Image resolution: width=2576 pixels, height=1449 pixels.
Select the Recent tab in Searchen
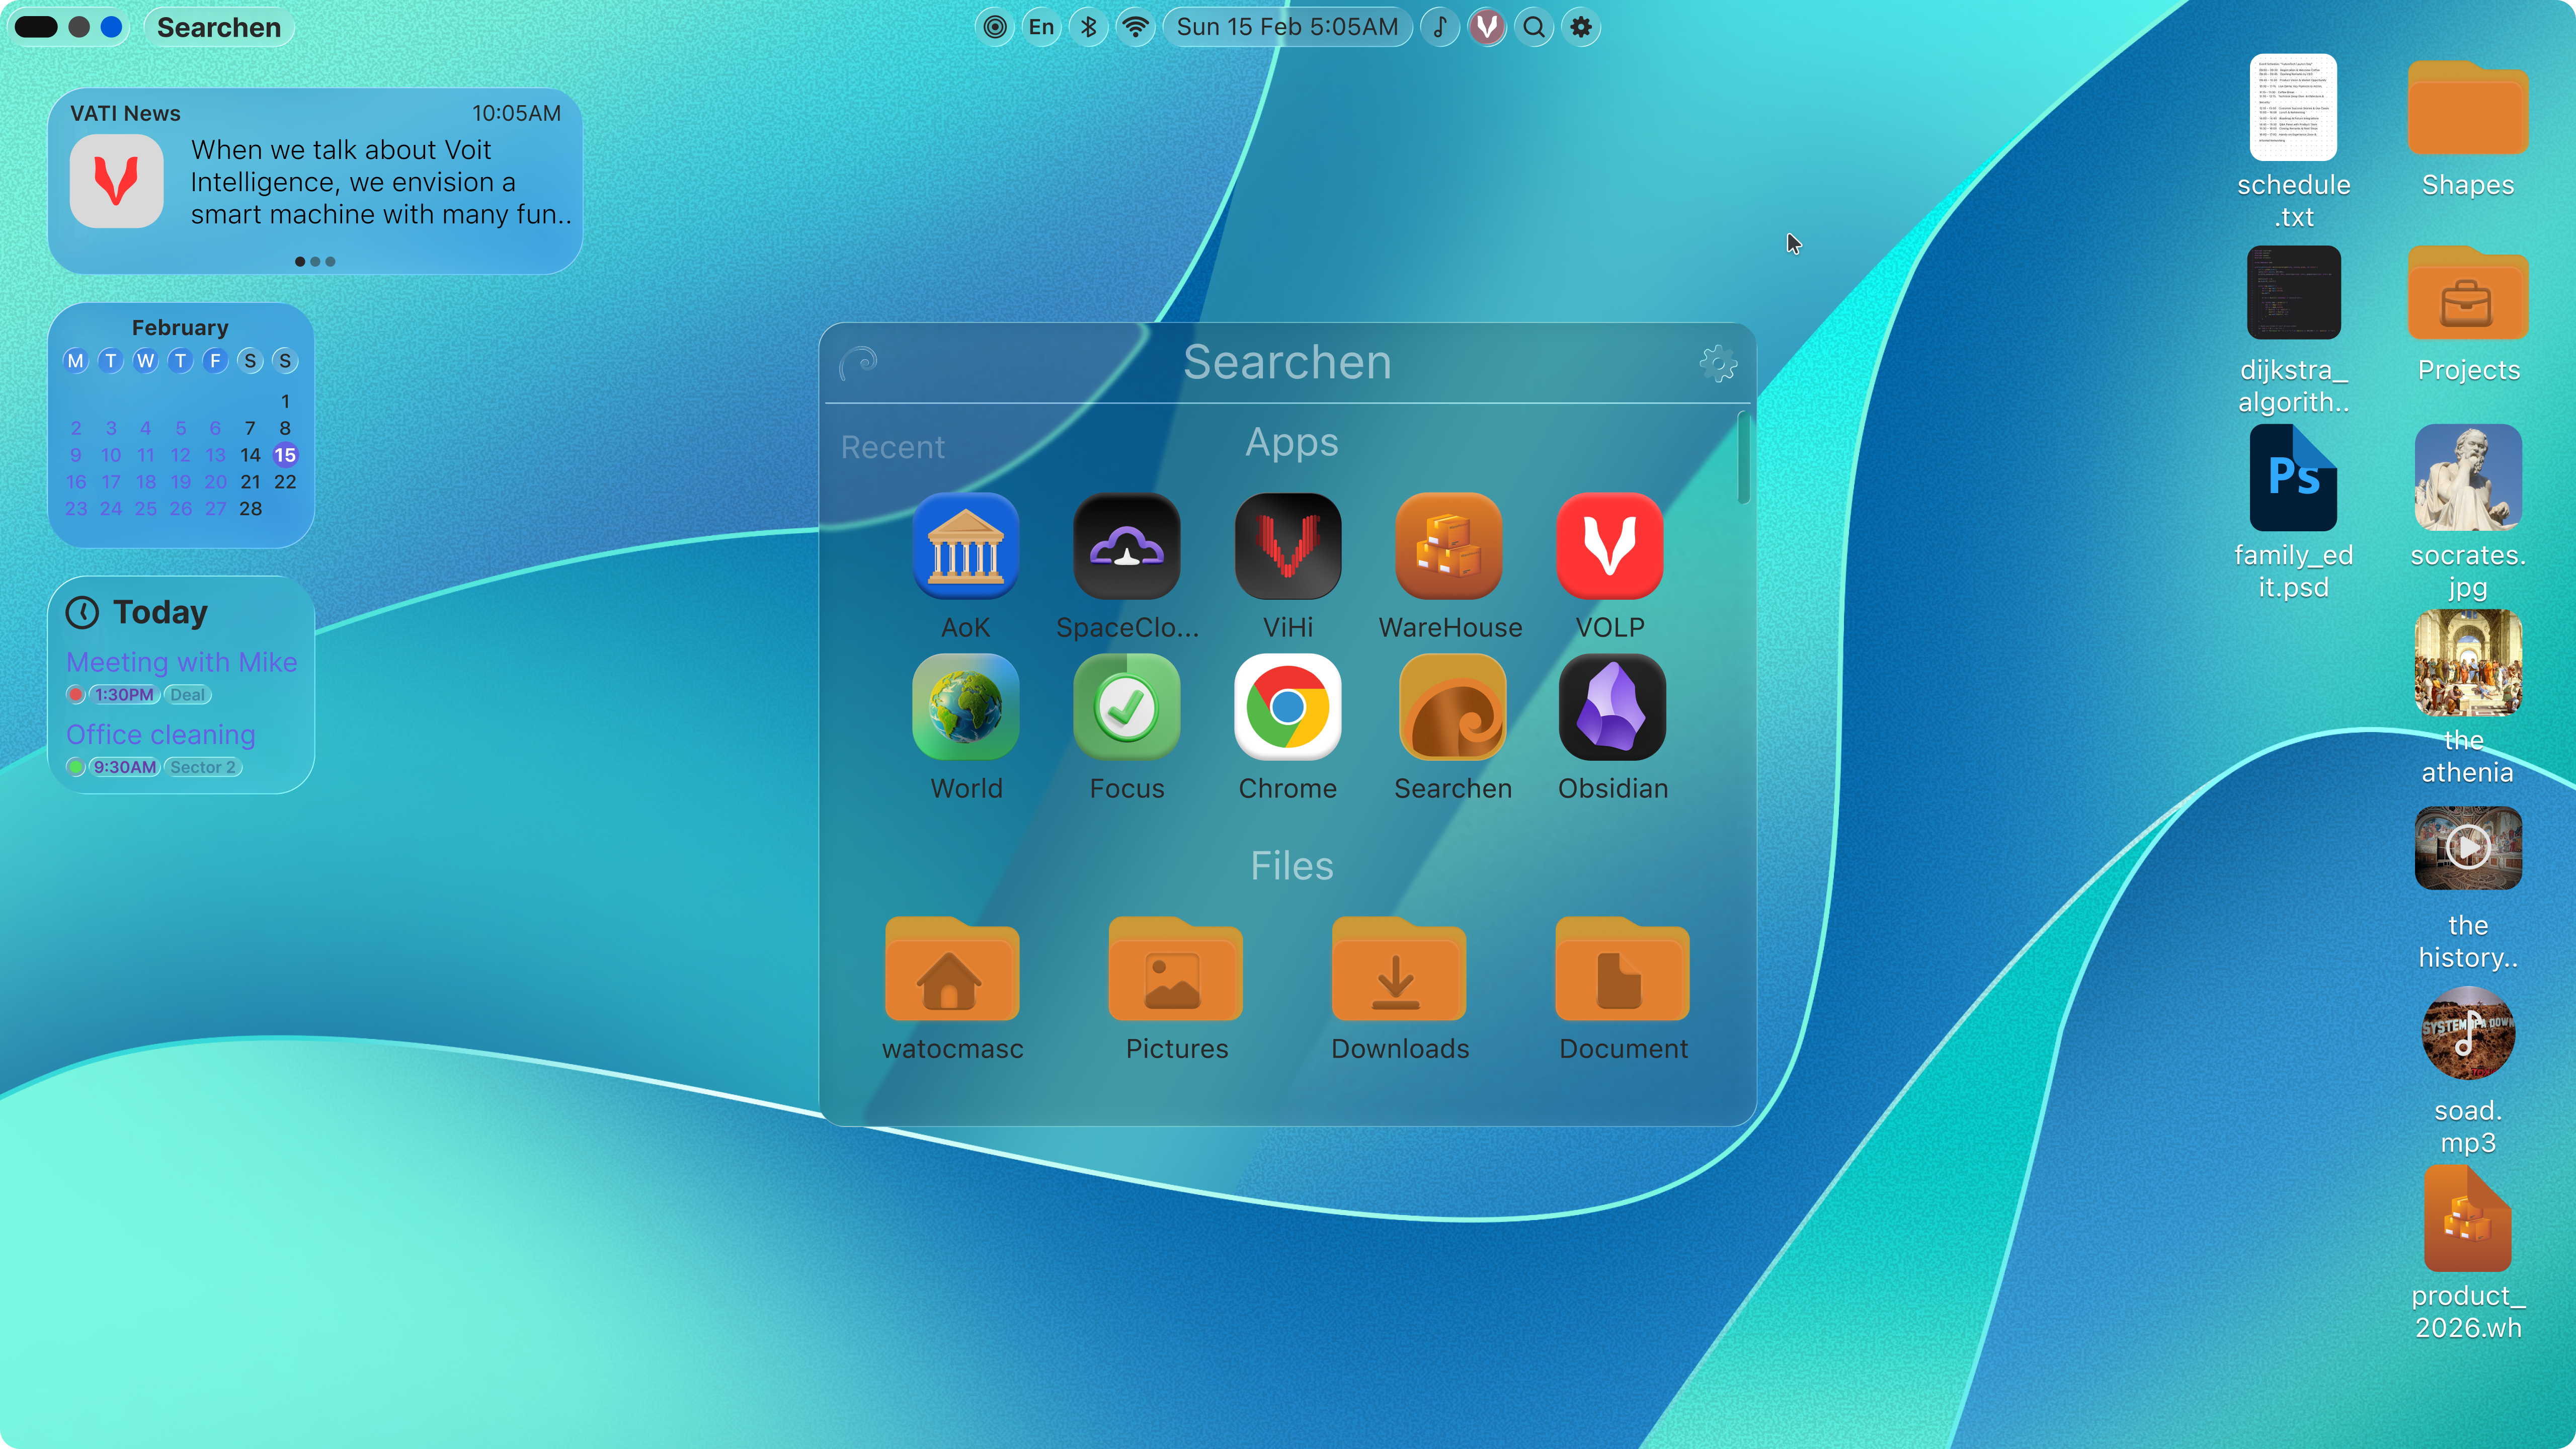point(892,447)
